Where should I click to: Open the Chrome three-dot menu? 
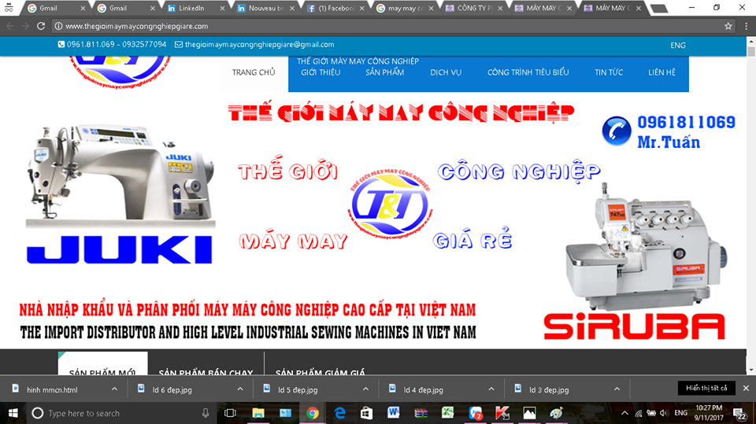746,26
